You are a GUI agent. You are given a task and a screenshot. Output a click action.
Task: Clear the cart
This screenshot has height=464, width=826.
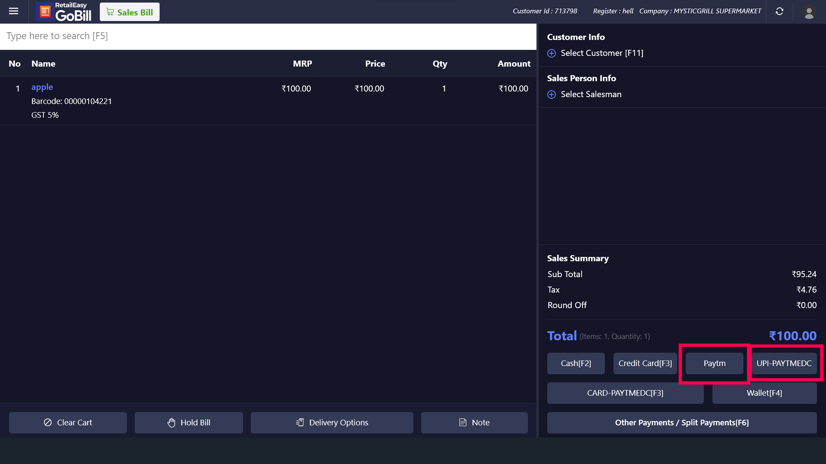click(68, 423)
